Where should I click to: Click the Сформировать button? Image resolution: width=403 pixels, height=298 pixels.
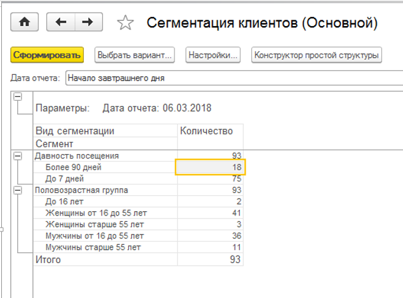pyautogui.click(x=48, y=55)
